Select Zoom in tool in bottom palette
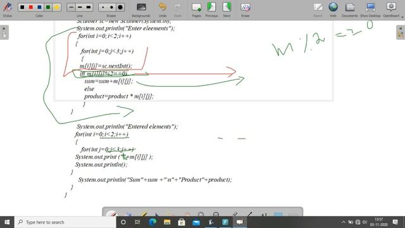The width and height of the screenshot is (405, 228). [x=201, y=215]
